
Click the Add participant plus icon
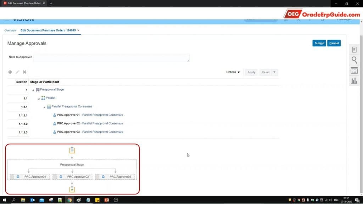tap(10, 72)
